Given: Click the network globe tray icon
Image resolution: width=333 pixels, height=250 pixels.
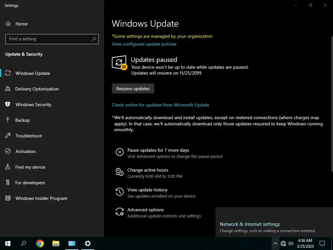Looking at the screenshot, I should [283, 243].
